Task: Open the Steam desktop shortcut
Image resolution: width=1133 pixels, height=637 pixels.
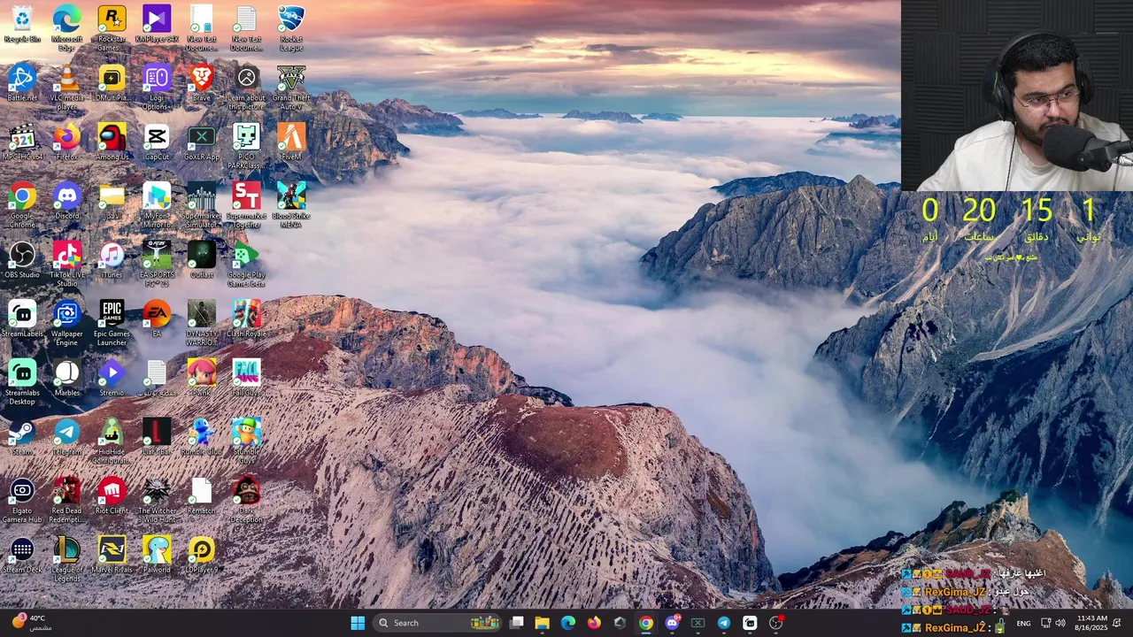Action: [x=22, y=437]
